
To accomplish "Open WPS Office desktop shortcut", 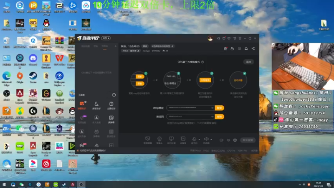I will pyautogui.click(x=59, y=59).
